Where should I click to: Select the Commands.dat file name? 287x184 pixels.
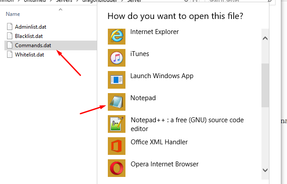33,45
